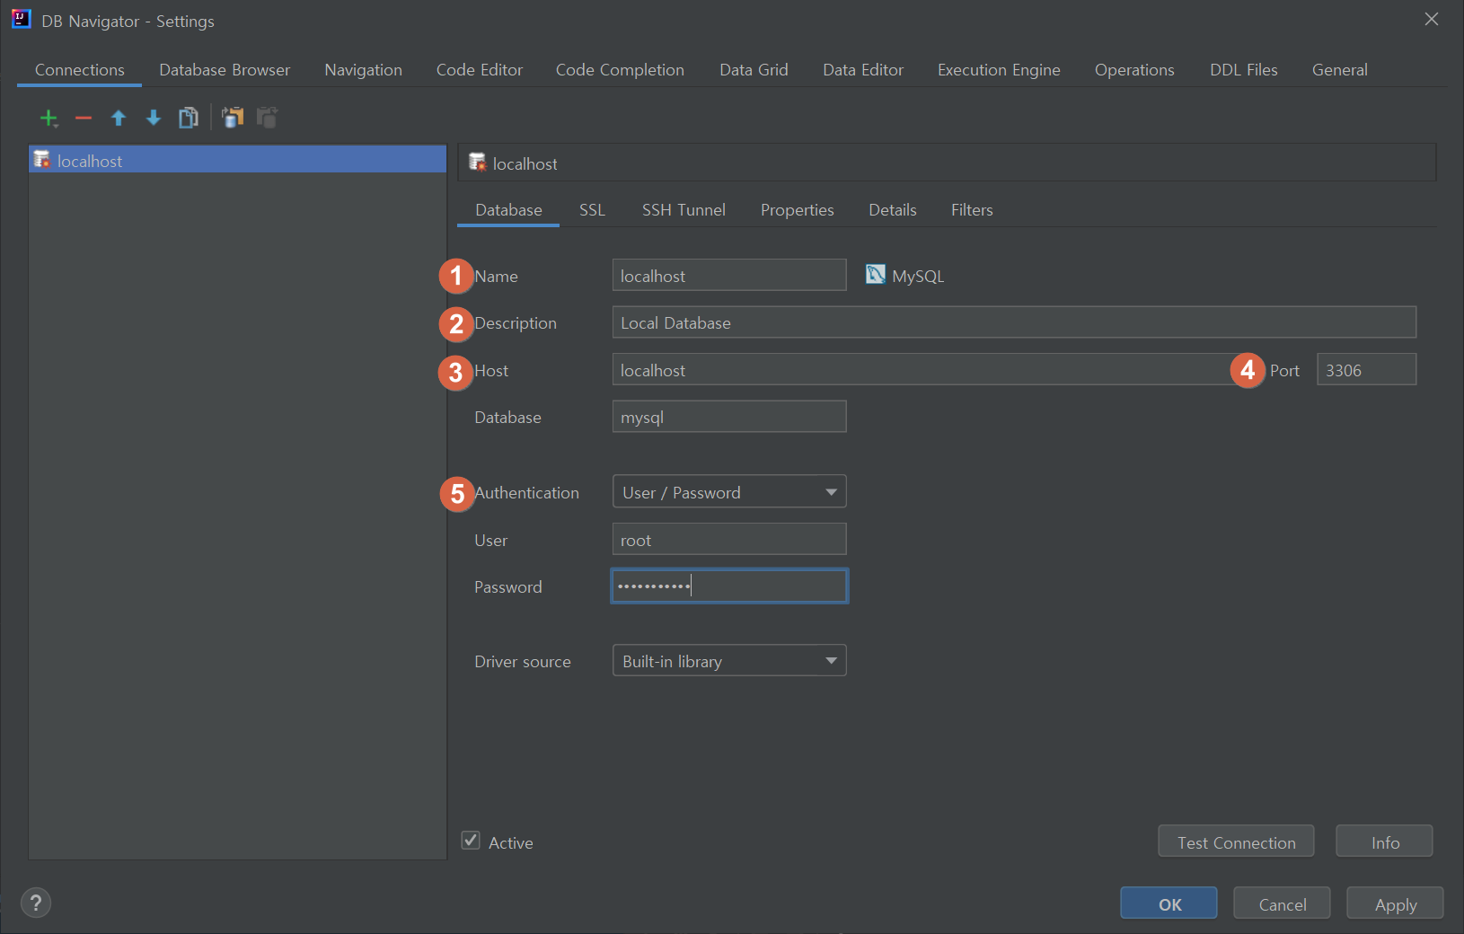Toggle the Active checkbox
The image size is (1464, 934).
pyautogui.click(x=471, y=841)
